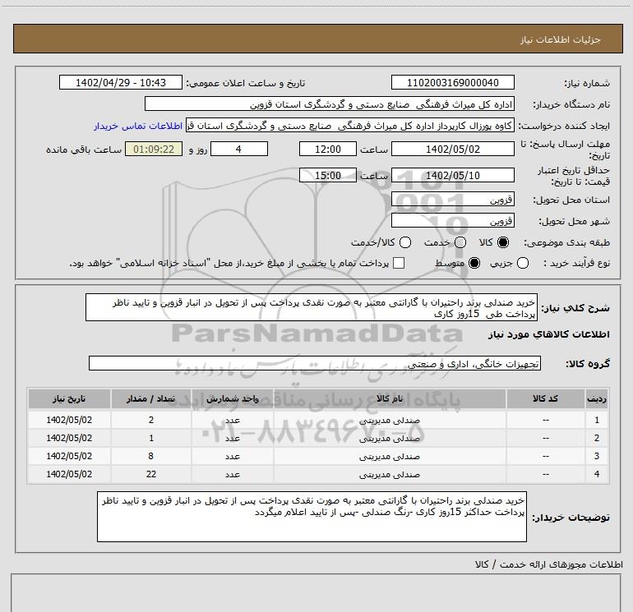The width and height of the screenshot is (633, 612).
Task: Click the واحد شمارش column header
Action: pyautogui.click(x=233, y=398)
